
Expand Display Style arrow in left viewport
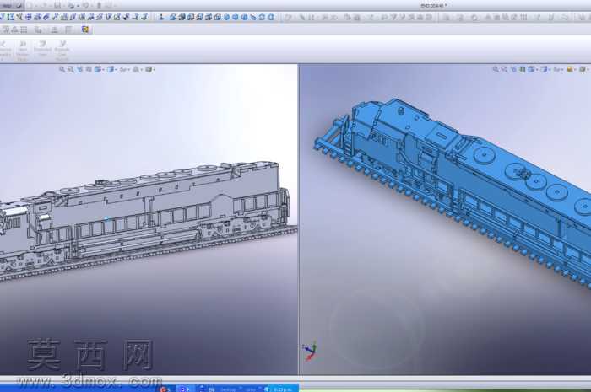(117, 70)
